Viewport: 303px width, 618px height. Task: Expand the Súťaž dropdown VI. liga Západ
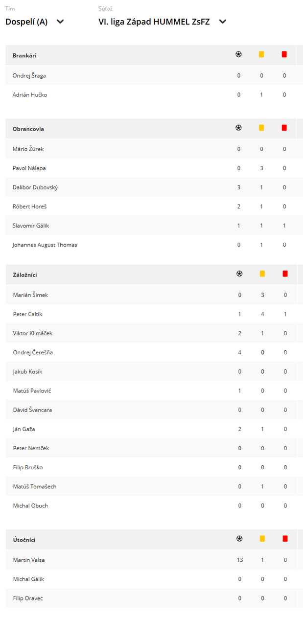pos(163,22)
